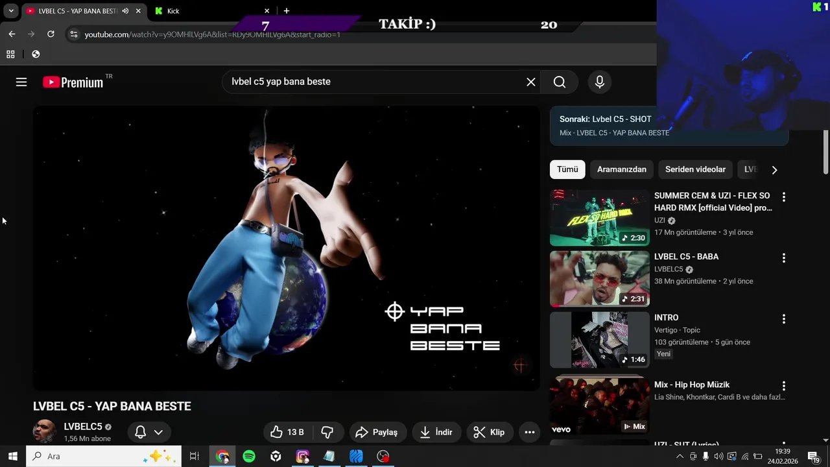Viewport: 830px width, 467px height.
Task: Click the youtube.com address bar URL
Action: 212,34
